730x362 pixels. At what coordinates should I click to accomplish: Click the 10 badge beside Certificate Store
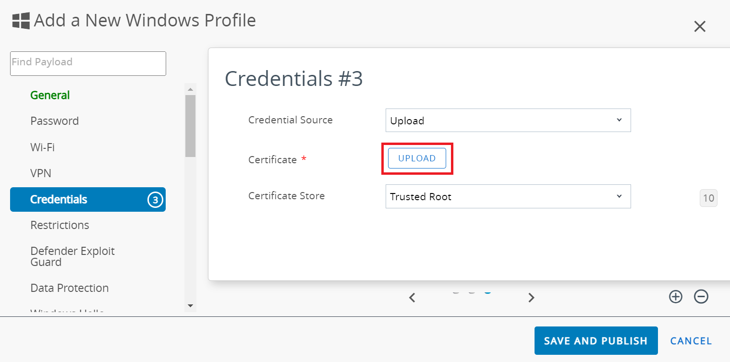click(x=708, y=198)
